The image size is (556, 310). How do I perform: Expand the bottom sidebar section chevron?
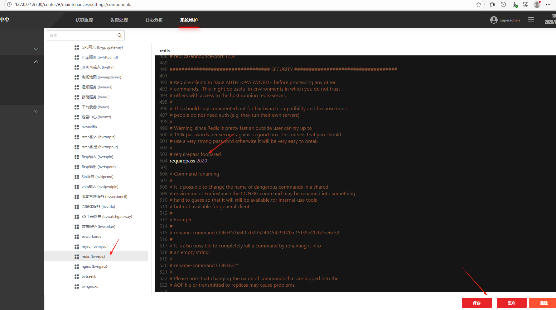(36, 111)
